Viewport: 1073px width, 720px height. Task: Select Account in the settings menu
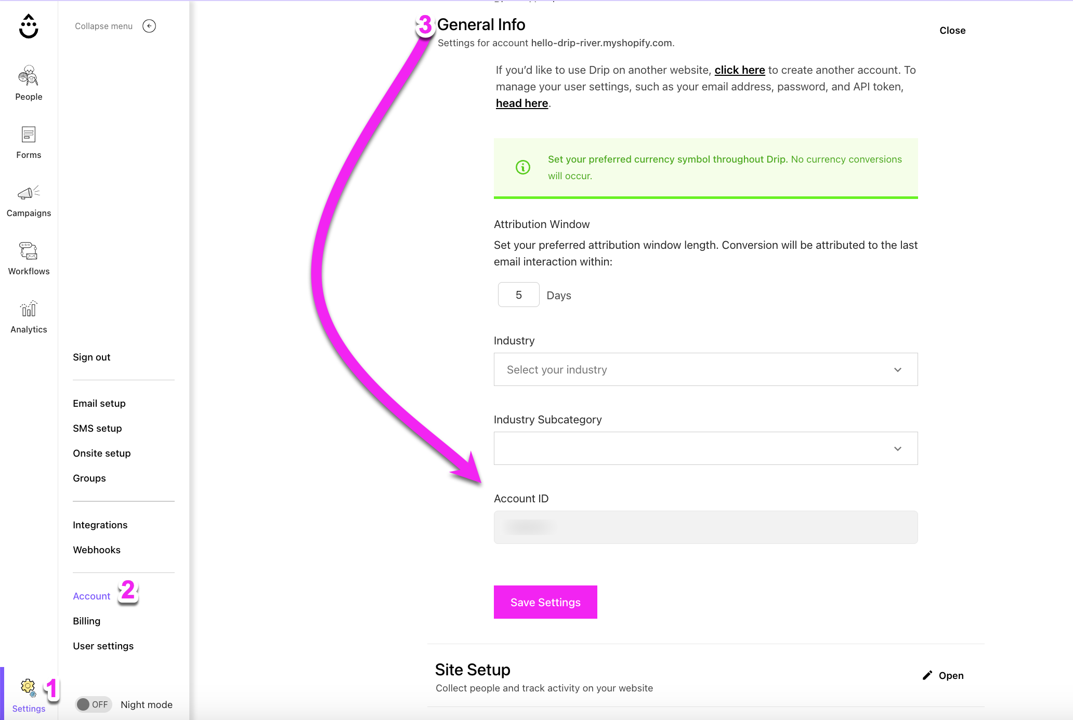click(91, 596)
